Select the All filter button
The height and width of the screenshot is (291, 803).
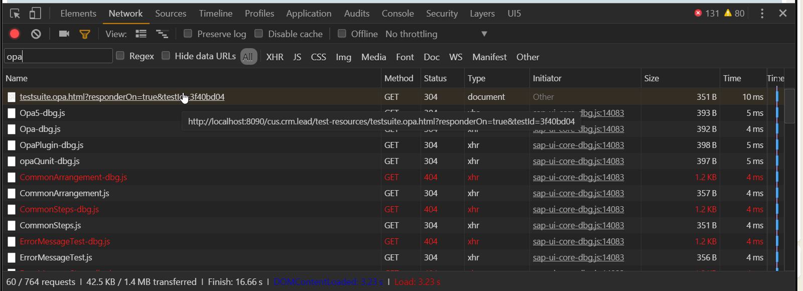point(248,57)
